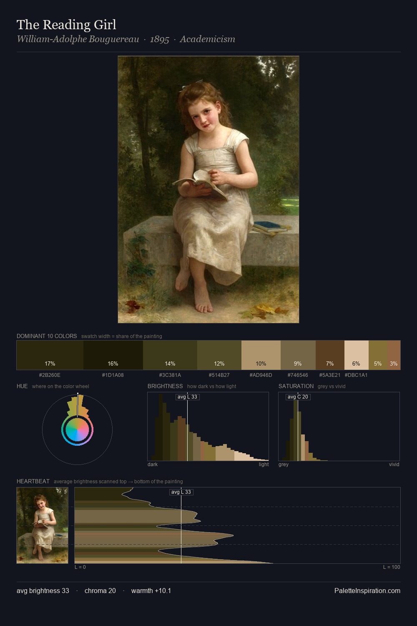Click hex label '#2B260E'

[x=50, y=375]
